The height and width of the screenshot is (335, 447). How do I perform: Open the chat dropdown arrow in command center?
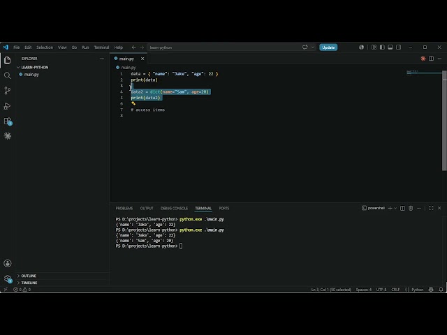[x=313, y=47]
